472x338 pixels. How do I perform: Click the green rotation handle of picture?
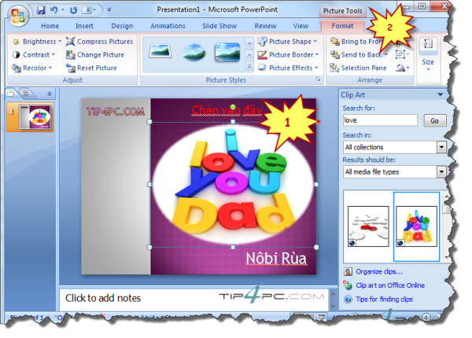[x=233, y=107]
